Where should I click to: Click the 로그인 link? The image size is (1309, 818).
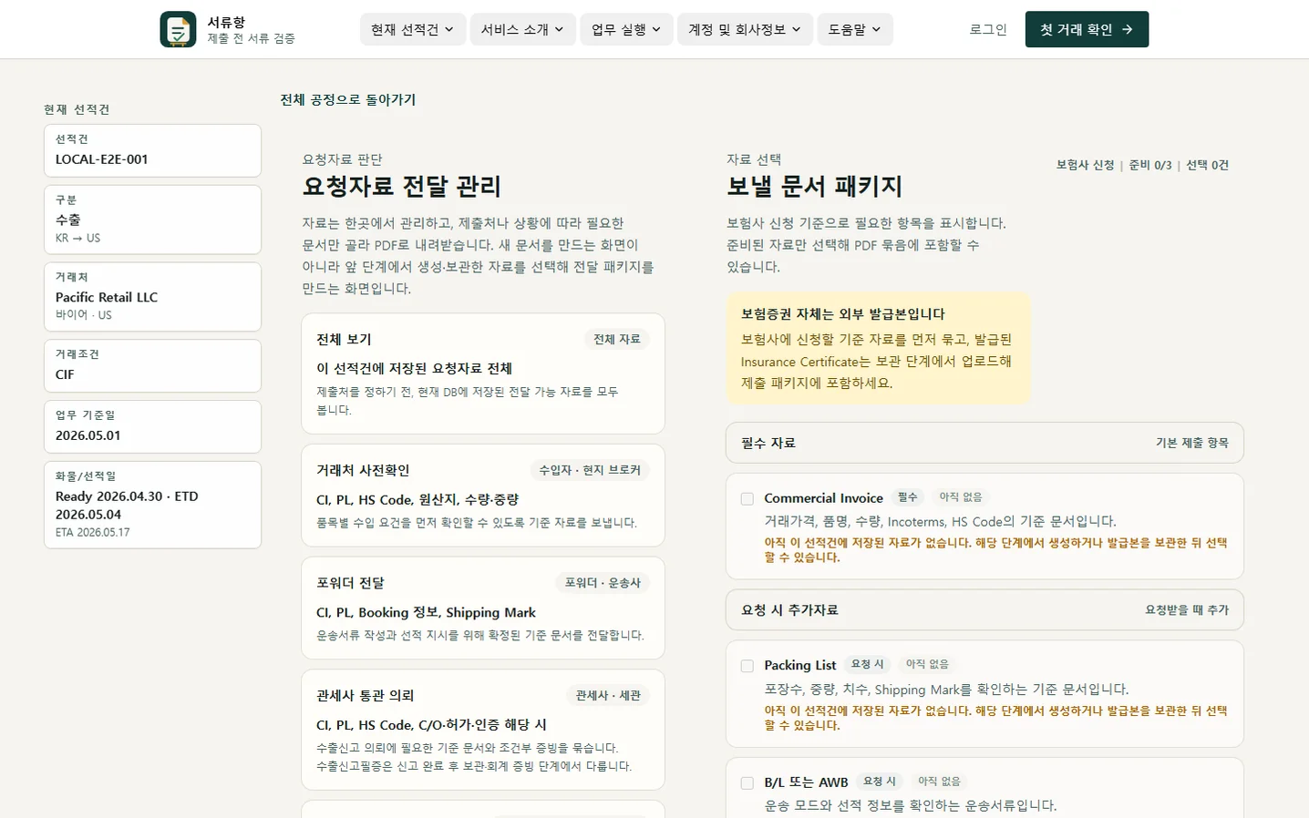click(988, 29)
